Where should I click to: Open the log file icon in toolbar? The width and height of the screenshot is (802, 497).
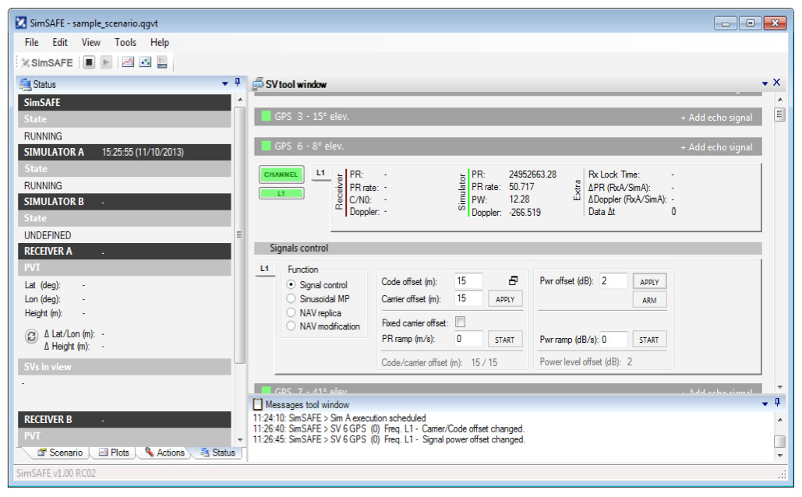pos(162,62)
